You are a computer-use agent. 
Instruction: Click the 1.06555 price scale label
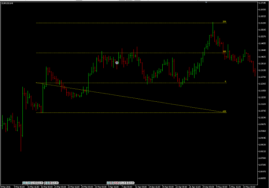tap(262, 178)
